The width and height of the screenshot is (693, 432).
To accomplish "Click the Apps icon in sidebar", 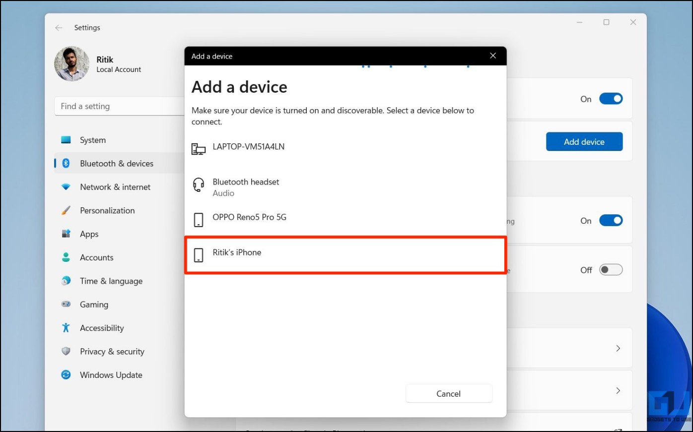I will coord(66,234).
